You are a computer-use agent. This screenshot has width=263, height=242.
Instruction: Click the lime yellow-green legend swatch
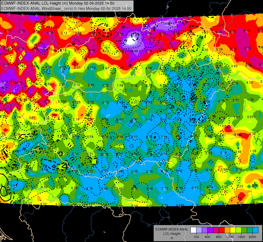(239, 230)
